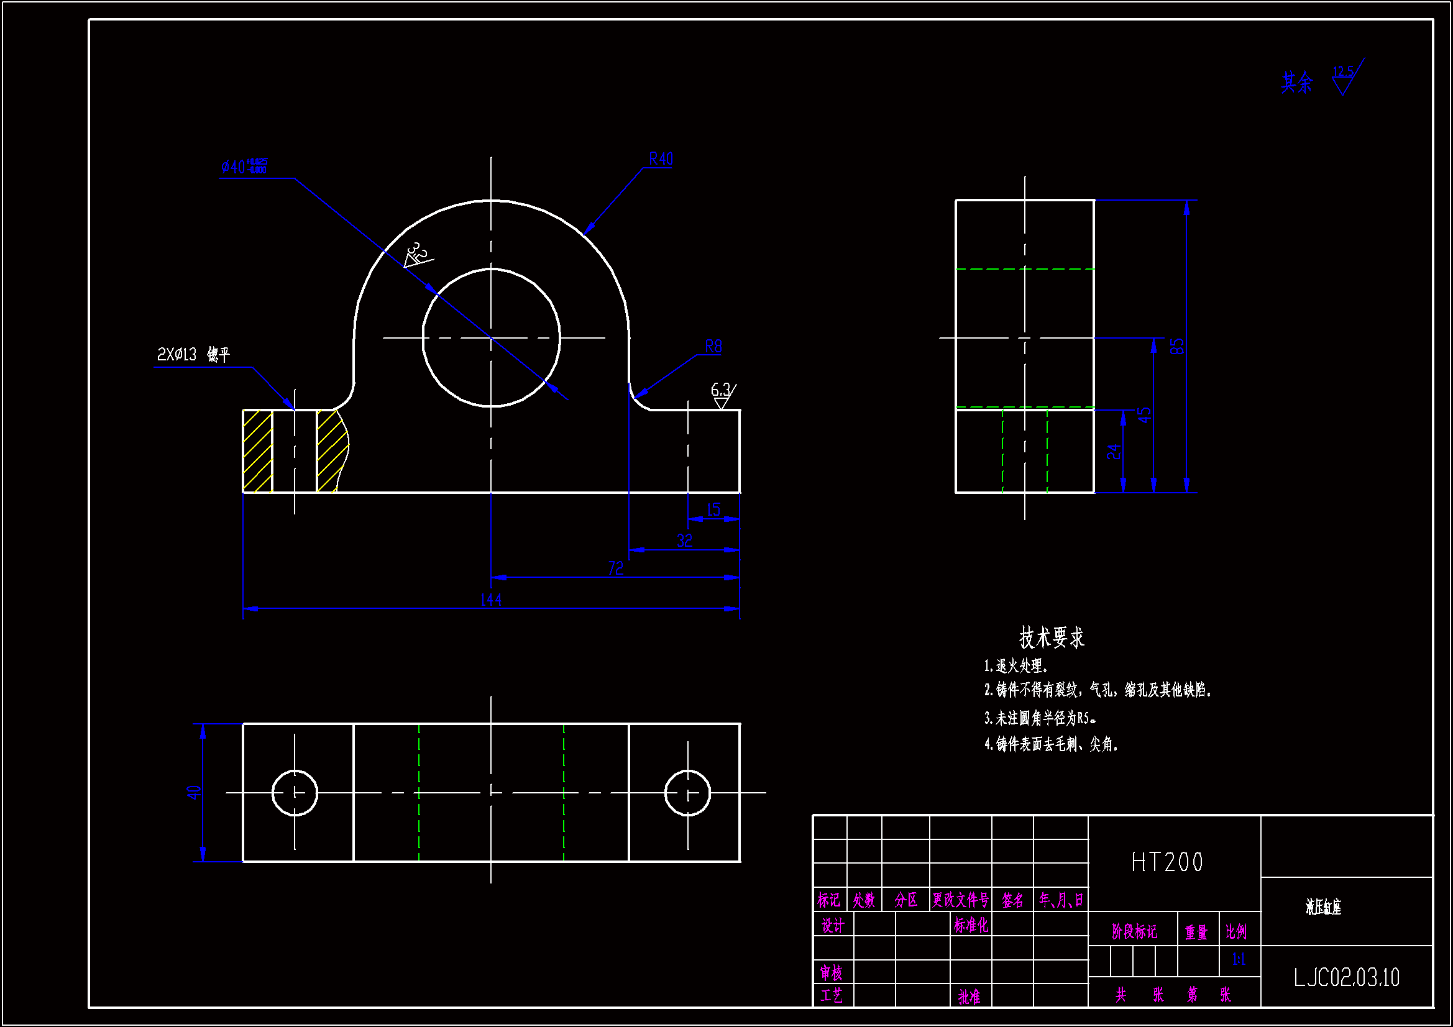Select the 技术要求 heading text
Screen dimensions: 1453x1027
pyautogui.click(x=1052, y=638)
